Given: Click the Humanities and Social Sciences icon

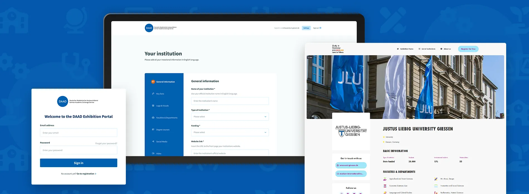Looking at the screenshot, I should 436,186.
